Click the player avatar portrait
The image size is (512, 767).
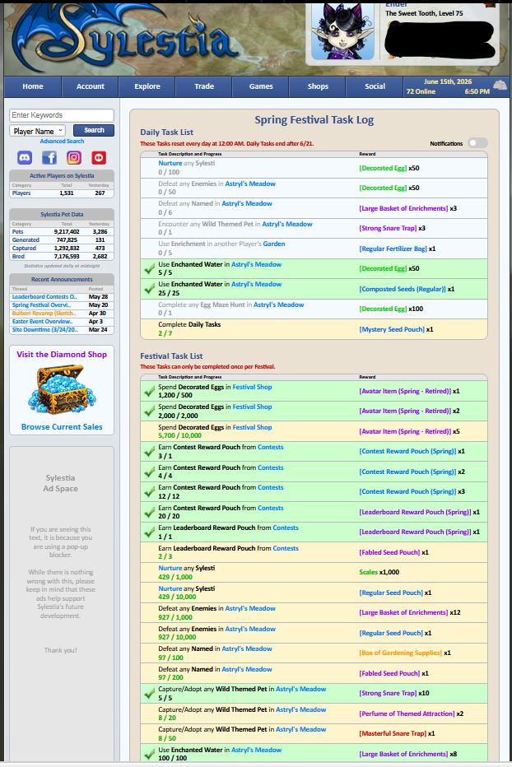342,30
